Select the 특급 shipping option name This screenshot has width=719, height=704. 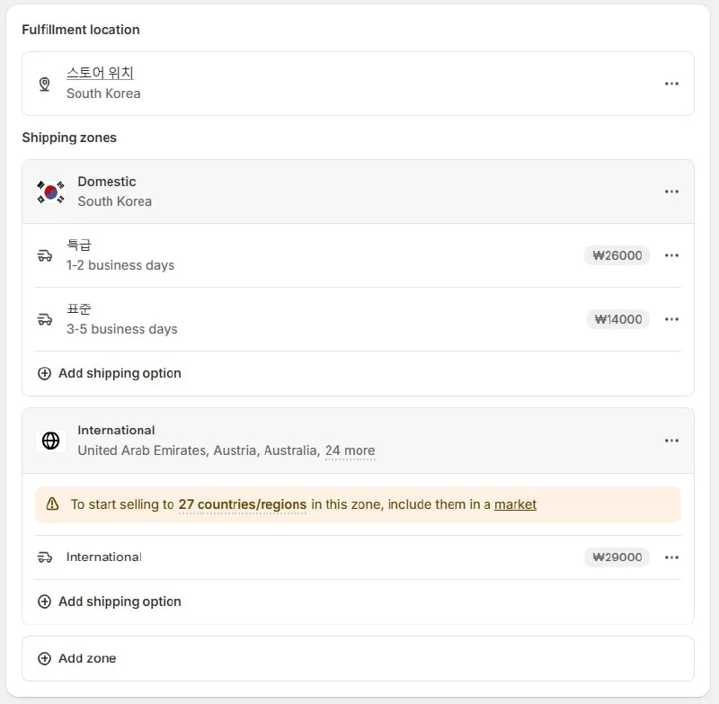[79, 245]
